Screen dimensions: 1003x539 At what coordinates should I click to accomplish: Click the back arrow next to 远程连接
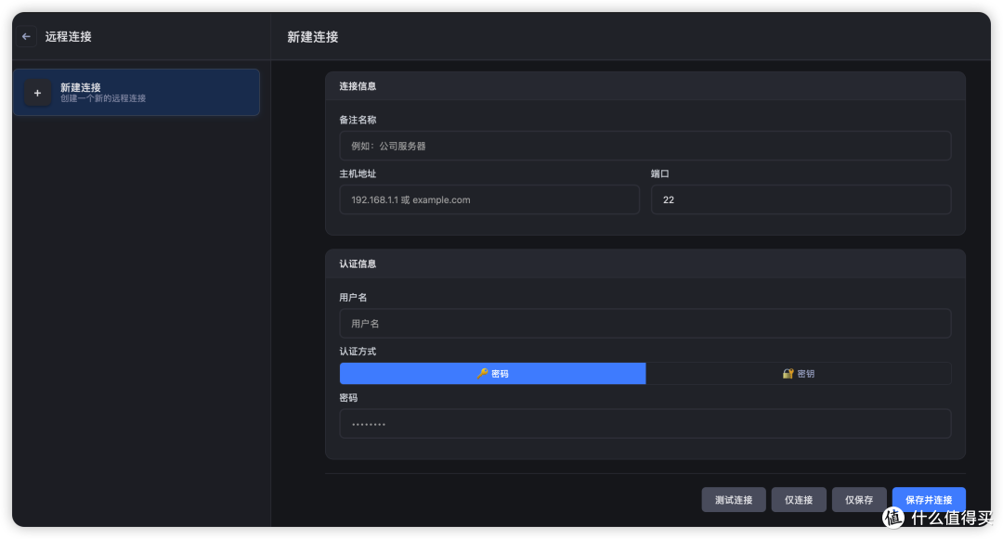[26, 36]
